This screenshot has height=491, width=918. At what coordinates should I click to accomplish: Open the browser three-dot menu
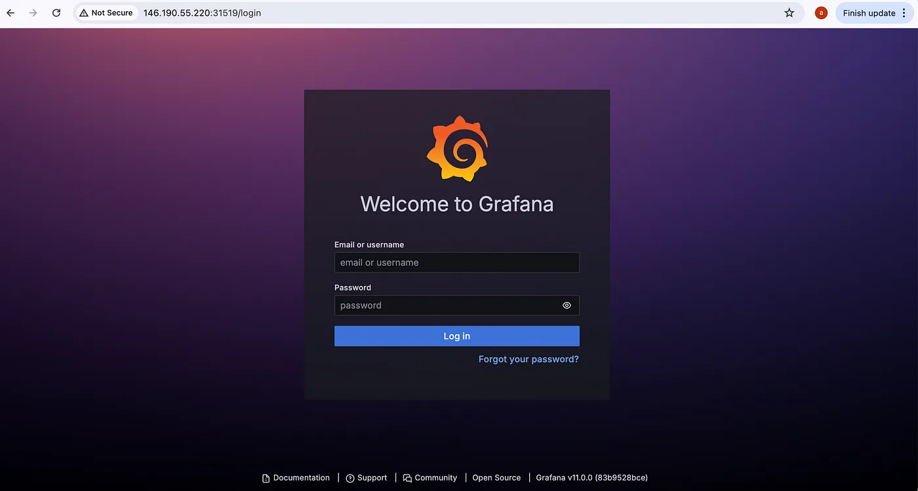pyautogui.click(x=904, y=13)
